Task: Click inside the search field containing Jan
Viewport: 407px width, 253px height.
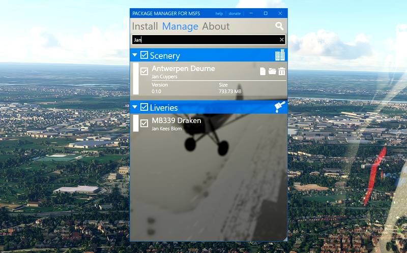Action: [203, 40]
